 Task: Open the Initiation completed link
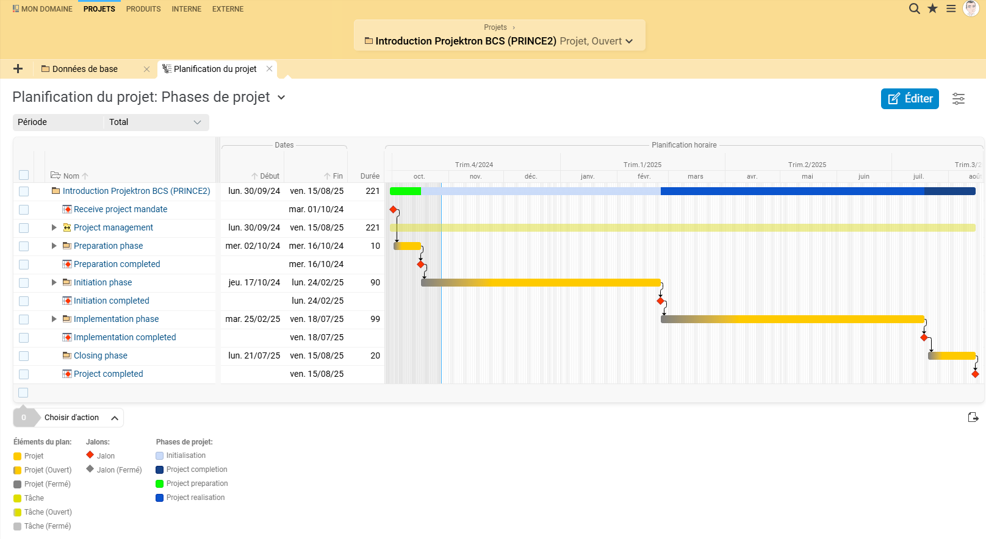click(112, 301)
